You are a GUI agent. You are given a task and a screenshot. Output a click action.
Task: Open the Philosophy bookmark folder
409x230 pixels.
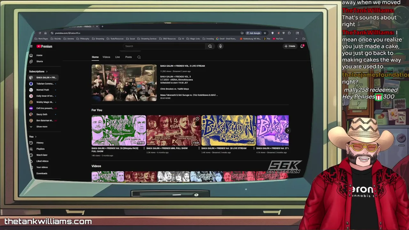point(83,39)
